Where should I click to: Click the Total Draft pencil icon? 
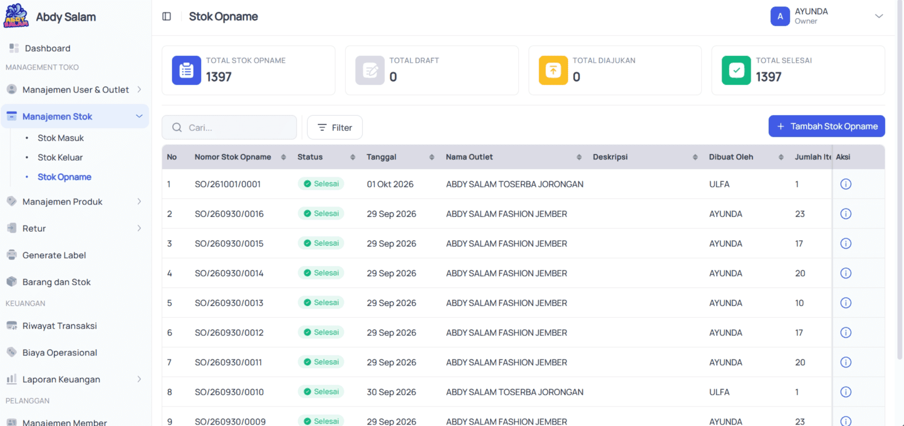(370, 71)
